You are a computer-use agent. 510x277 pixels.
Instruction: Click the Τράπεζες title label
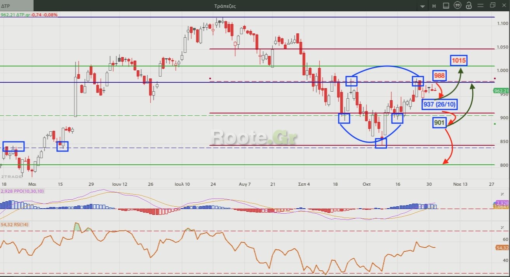pos(225,6)
